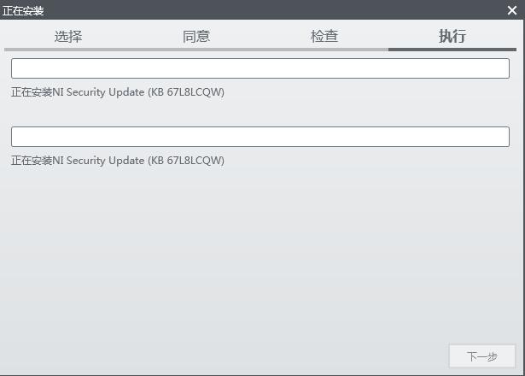The image size is (525, 376).
Task: Click the 下一步 button
Action: pos(482,356)
